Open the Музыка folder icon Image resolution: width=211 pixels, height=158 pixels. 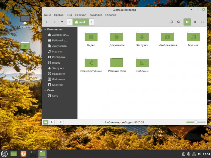click(x=193, y=36)
